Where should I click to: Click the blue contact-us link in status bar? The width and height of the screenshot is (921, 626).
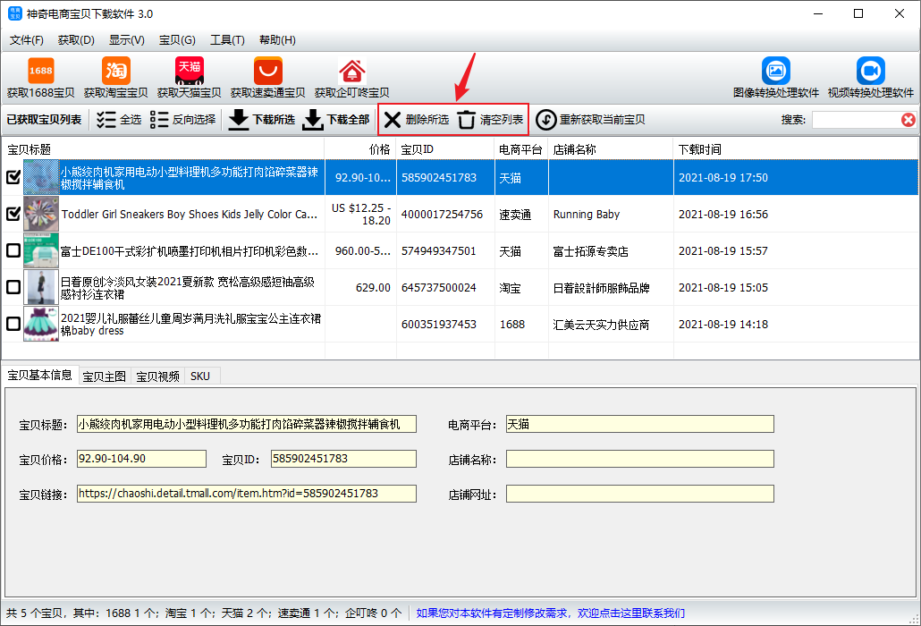click(551, 613)
